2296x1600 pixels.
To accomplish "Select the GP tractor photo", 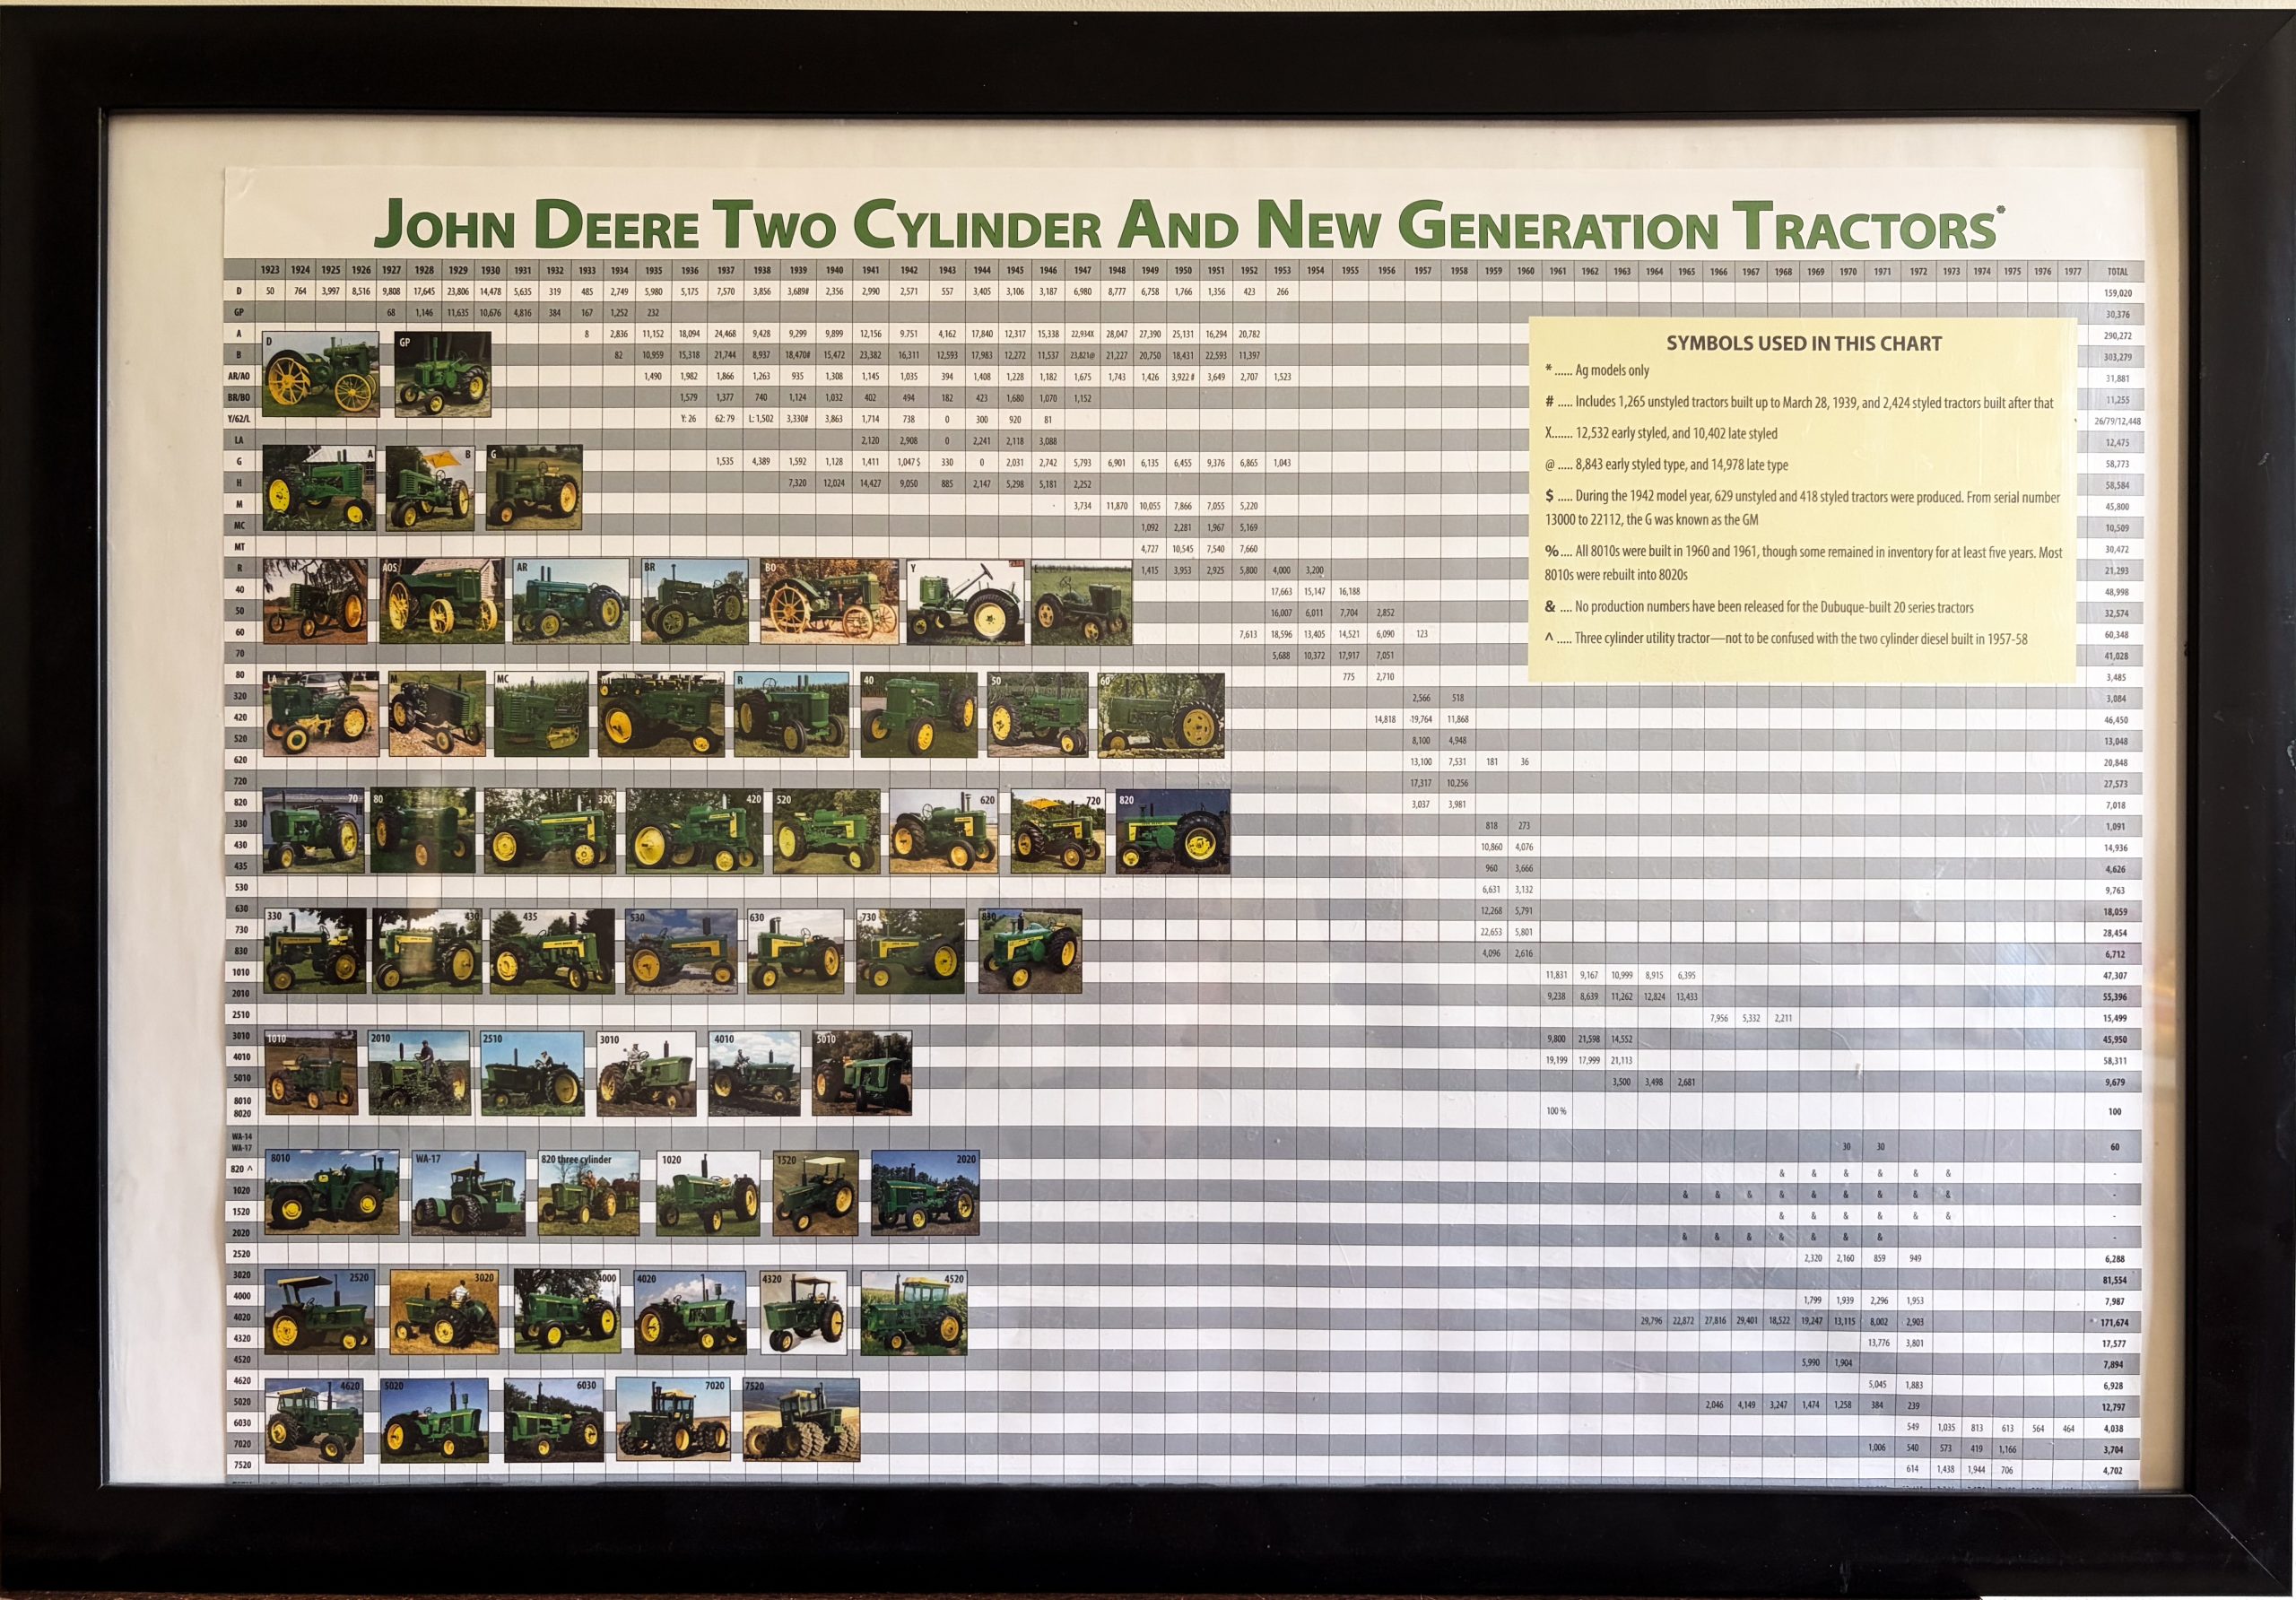I will (x=443, y=375).
